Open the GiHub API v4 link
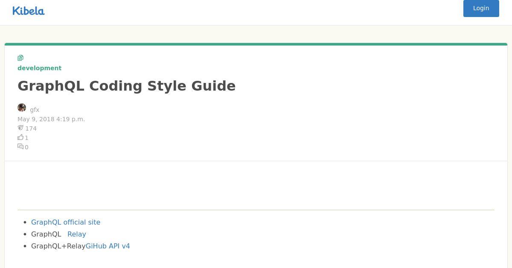This screenshot has height=268, width=512. [x=108, y=246]
